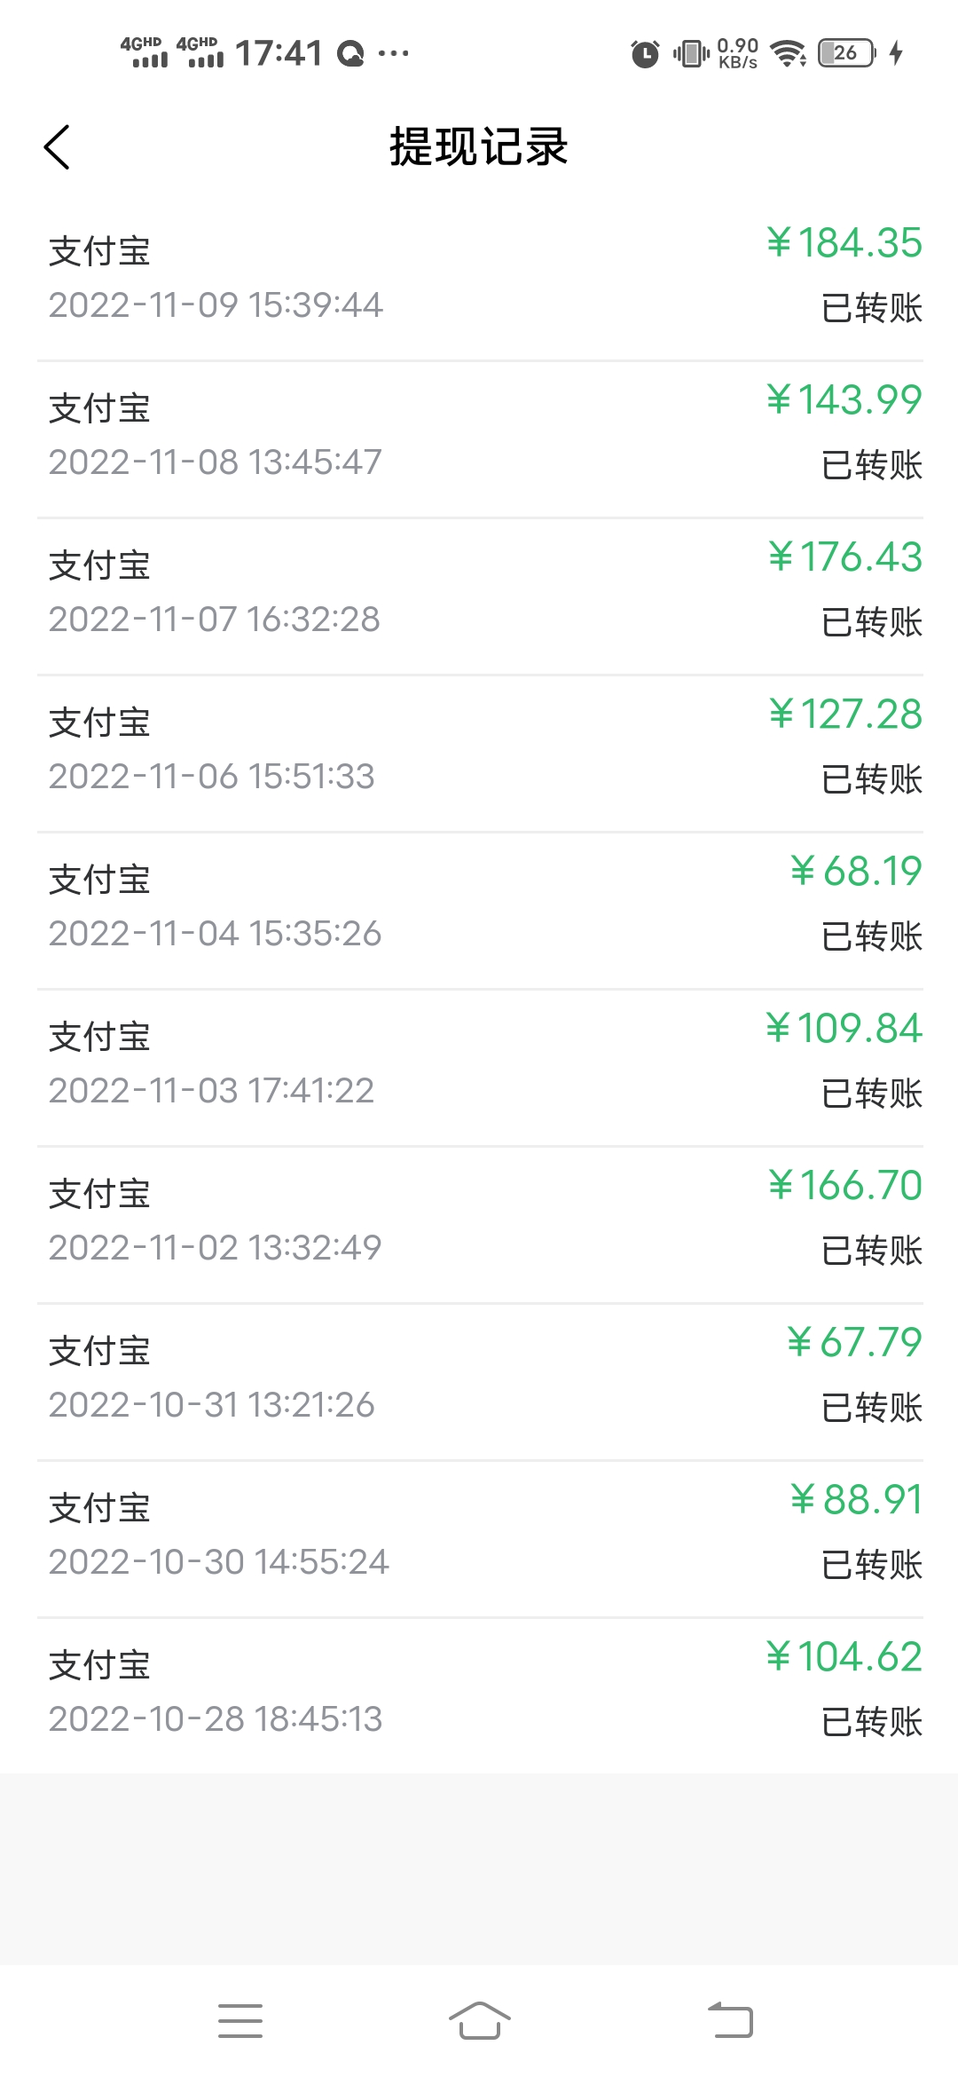The width and height of the screenshot is (958, 2077).
Task: Select the ¥176.43 Alipay withdrawal entry
Action: tap(479, 596)
